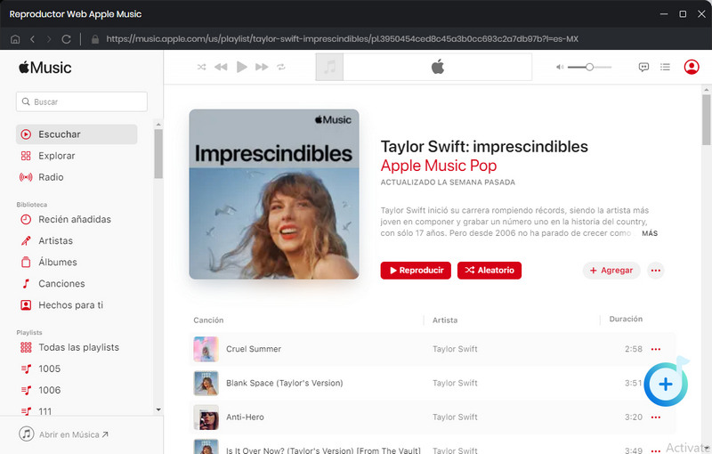This screenshot has width=712, height=454.
Task: Click the Aleatorio shuffle button
Action: click(x=489, y=271)
